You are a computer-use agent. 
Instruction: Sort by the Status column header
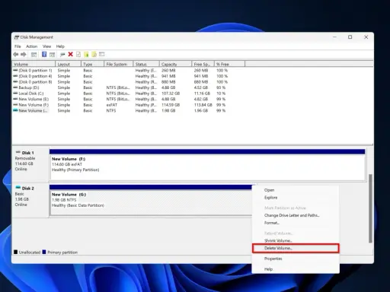pos(146,64)
